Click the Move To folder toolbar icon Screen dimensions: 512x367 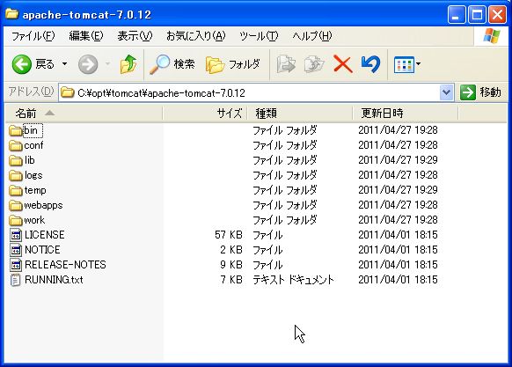coord(286,64)
